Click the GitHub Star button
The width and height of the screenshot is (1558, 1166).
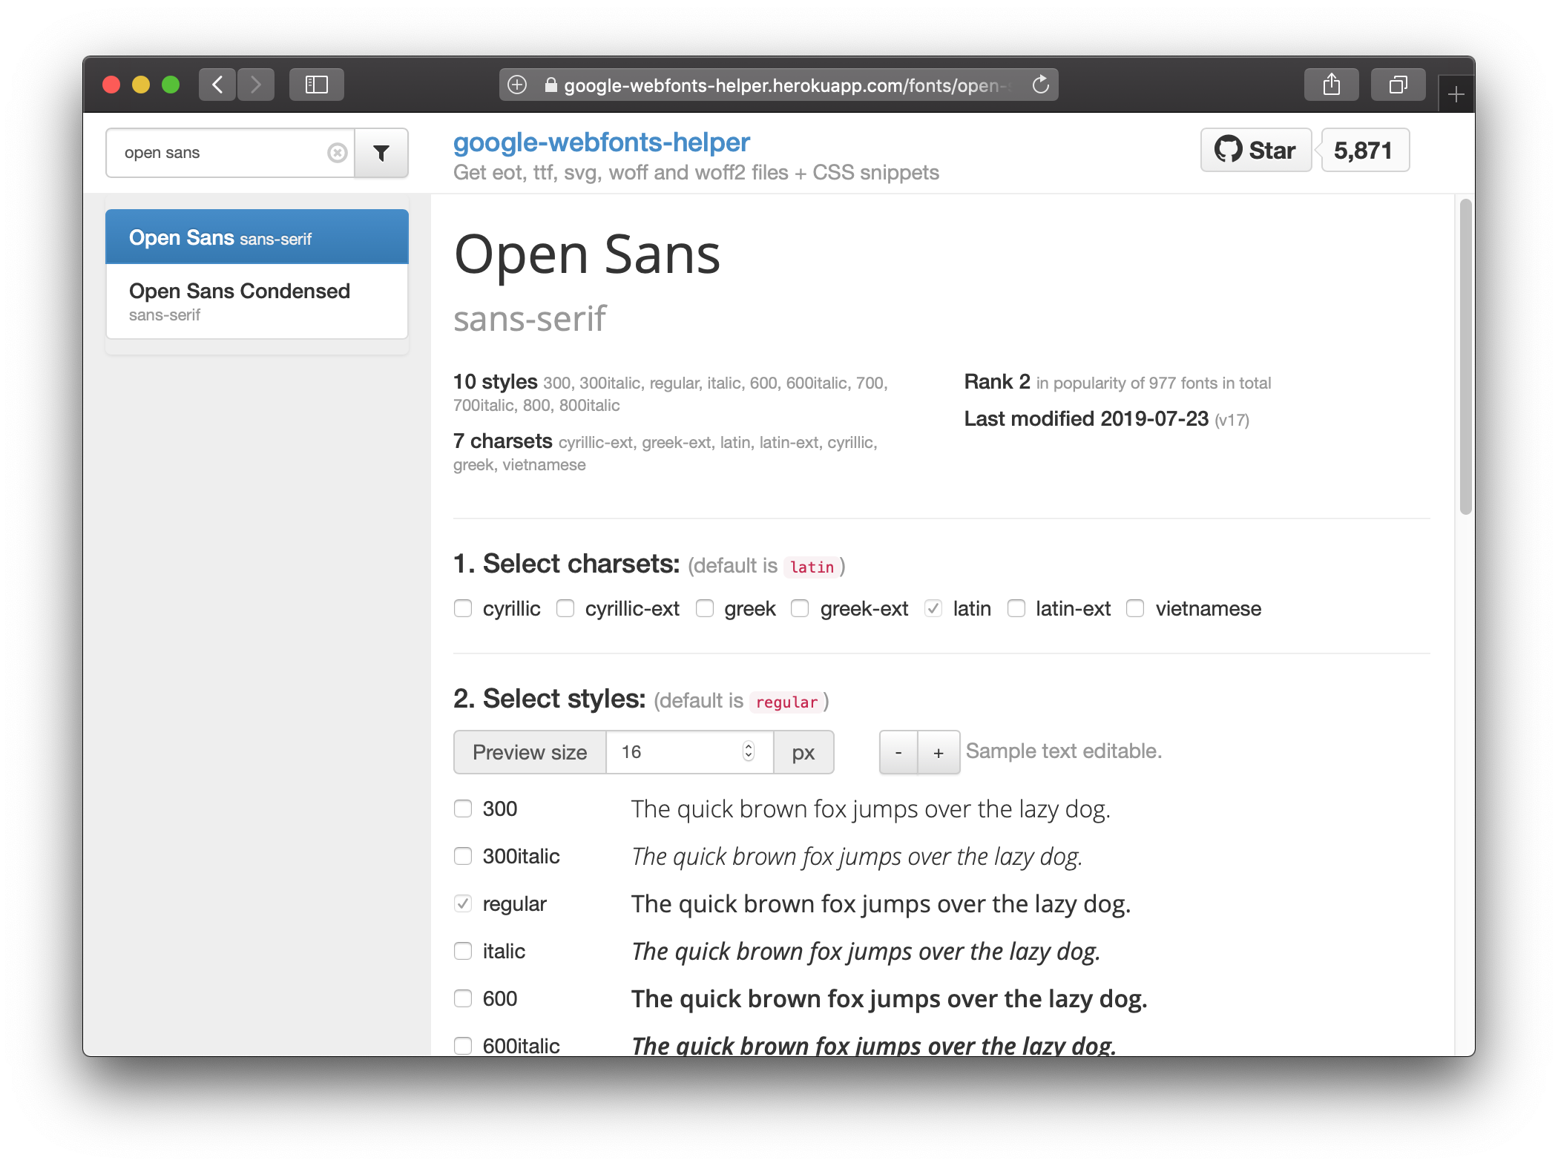click(x=1256, y=151)
